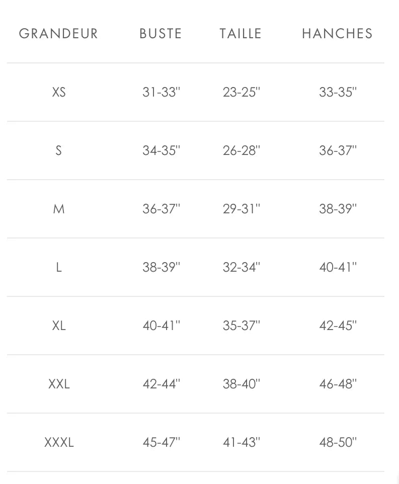Click the XXXL waist value 41-43"
Viewport: 399px width, 484px height.
241,442
